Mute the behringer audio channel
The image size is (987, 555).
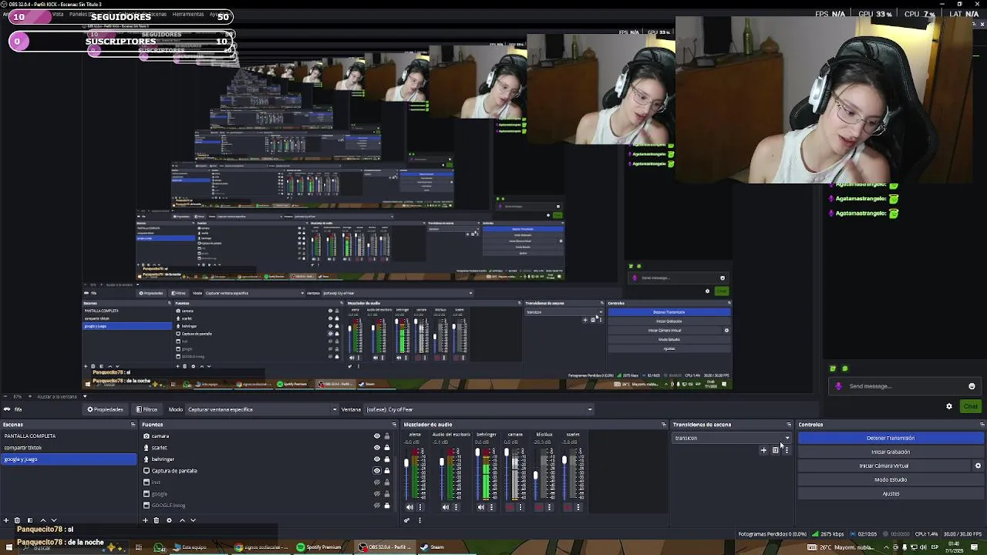[480, 507]
